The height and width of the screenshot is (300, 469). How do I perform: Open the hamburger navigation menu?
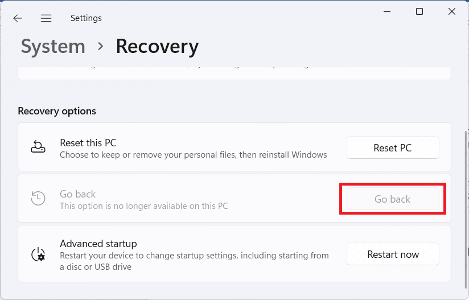click(46, 18)
